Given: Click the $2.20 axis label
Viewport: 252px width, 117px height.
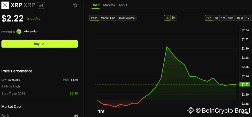Looking at the screenshot, I should point(245,94).
